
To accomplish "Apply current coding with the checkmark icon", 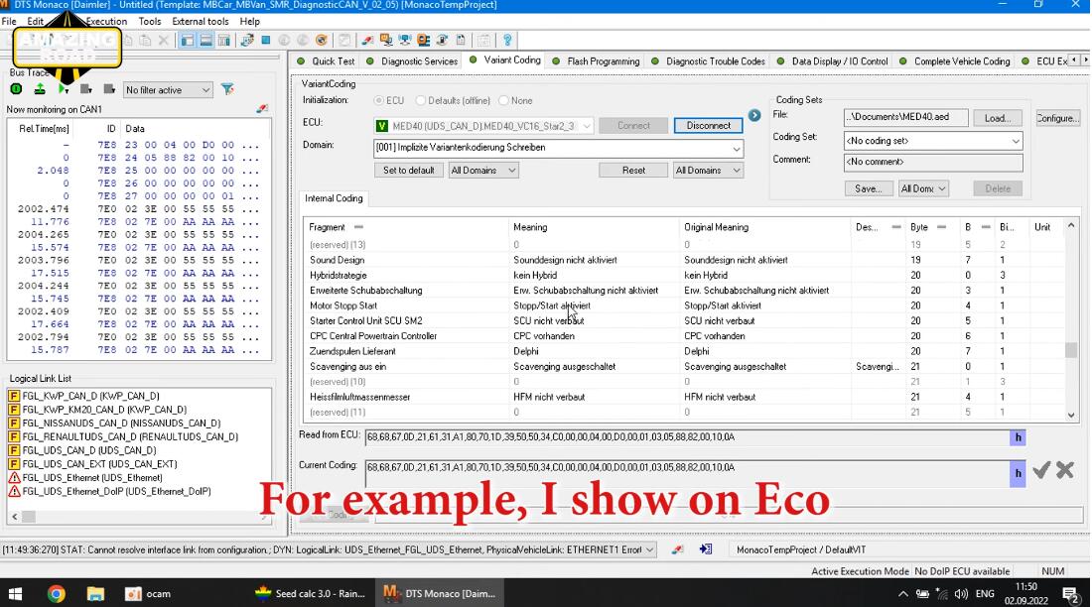I will (x=1041, y=471).
